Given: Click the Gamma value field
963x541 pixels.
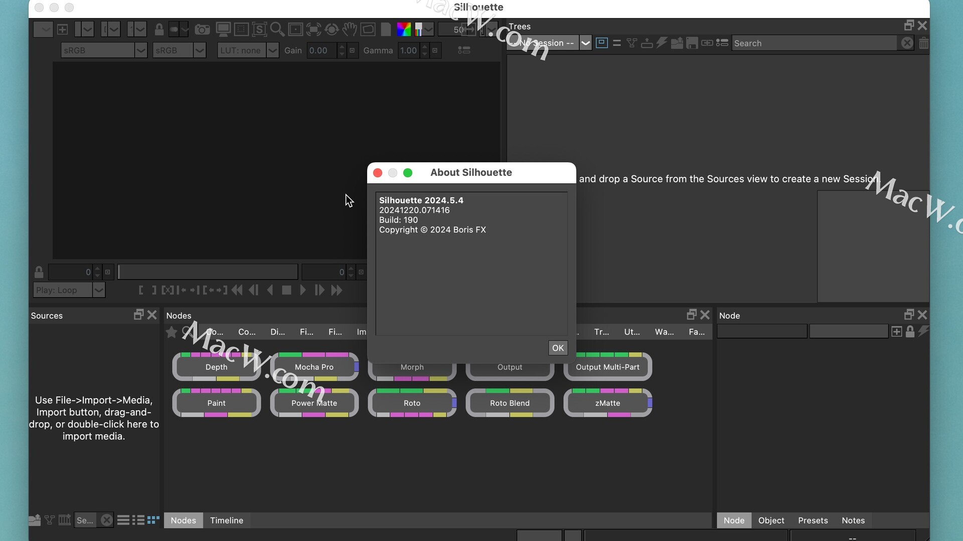Looking at the screenshot, I should (x=409, y=50).
